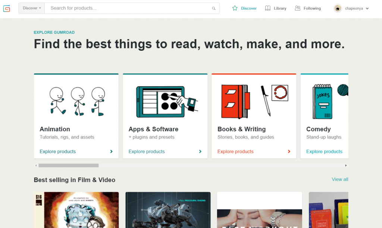Screen dimensions: 382x228
Task: Open the robot procedural shading product thumbnail
Action: click(168, 210)
